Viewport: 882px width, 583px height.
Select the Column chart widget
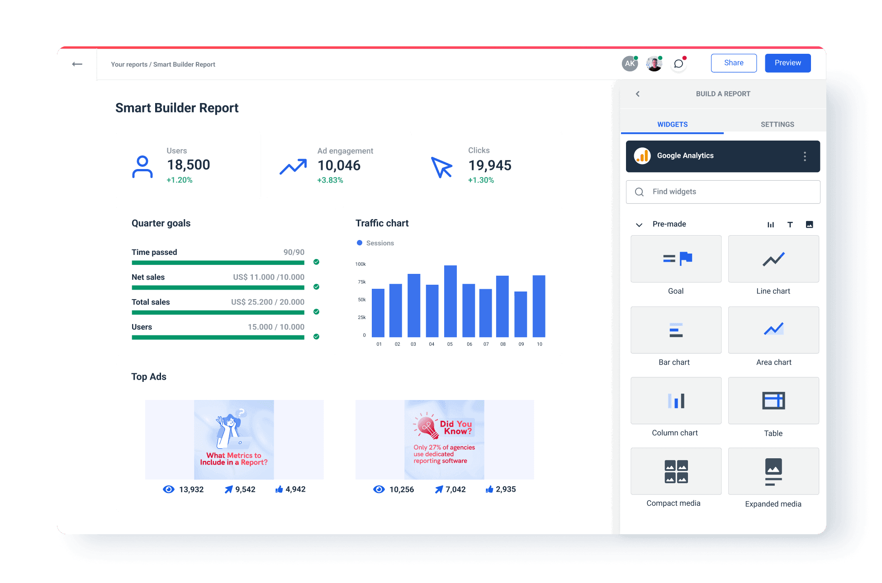click(675, 400)
